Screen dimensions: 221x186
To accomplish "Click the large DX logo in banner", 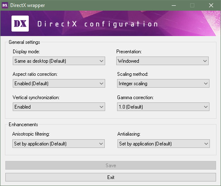I will click(x=20, y=23).
